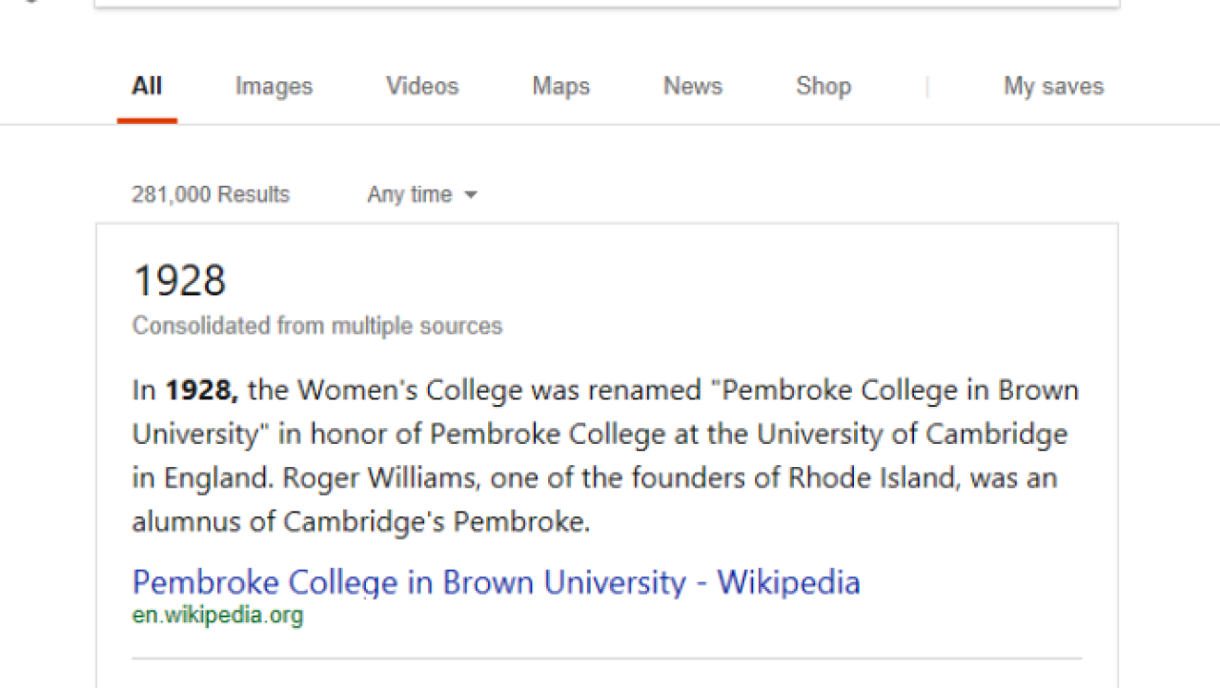Click the bold 1928 in the paragraph
Viewport: 1220px width, 688px height.
202,391
